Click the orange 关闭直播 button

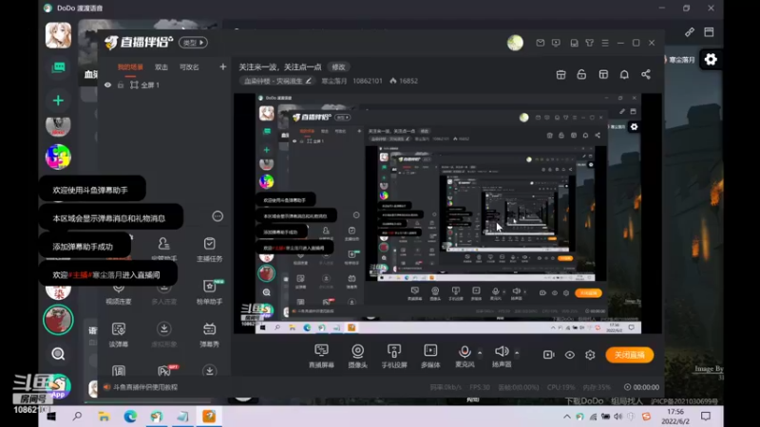tap(629, 355)
